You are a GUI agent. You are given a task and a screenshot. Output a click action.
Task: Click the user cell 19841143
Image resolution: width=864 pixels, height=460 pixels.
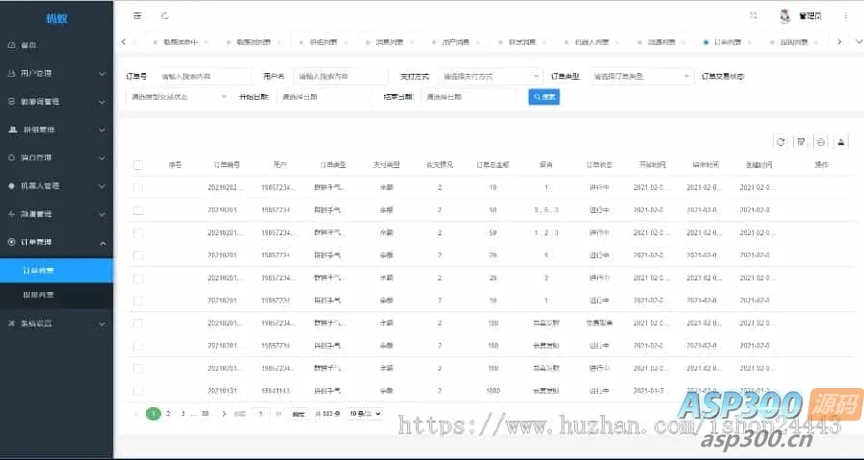pyautogui.click(x=276, y=391)
